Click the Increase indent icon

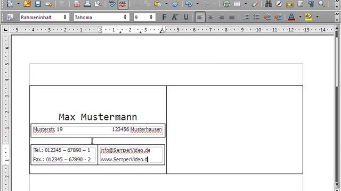click(278, 18)
